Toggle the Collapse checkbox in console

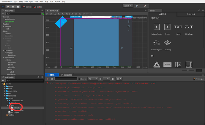click(x=194, y=79)
